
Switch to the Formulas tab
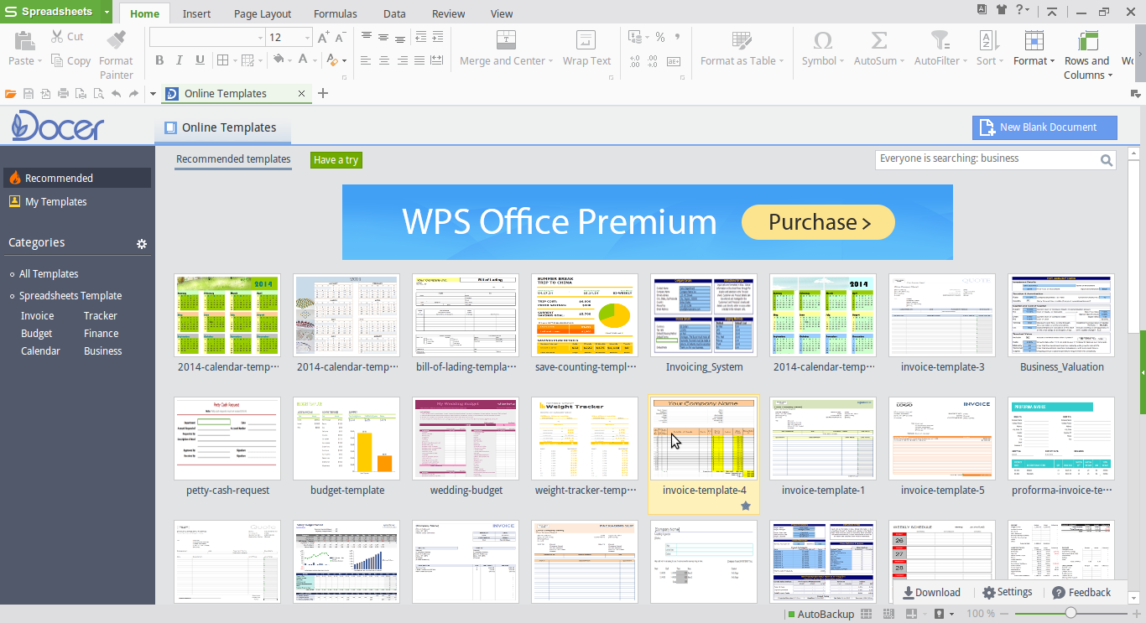pyautogui.click(x=336, y=13)
